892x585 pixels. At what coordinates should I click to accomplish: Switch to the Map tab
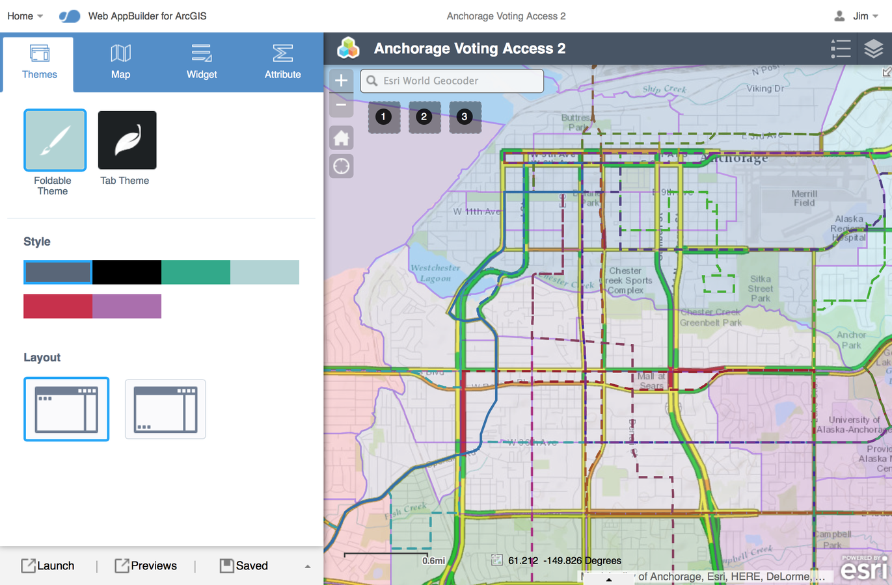(x=120, y=63)
